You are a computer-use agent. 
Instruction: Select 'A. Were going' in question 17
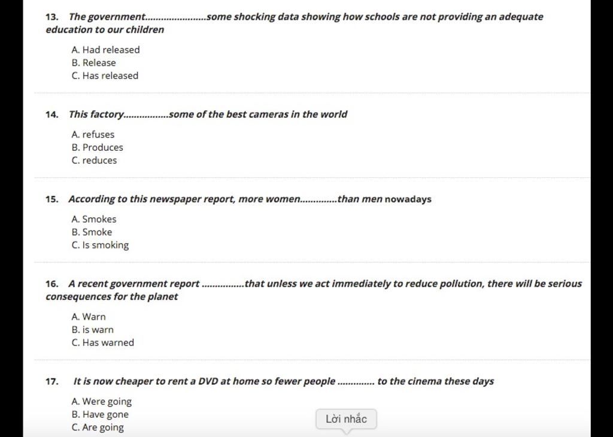click(x=102, y=402)
